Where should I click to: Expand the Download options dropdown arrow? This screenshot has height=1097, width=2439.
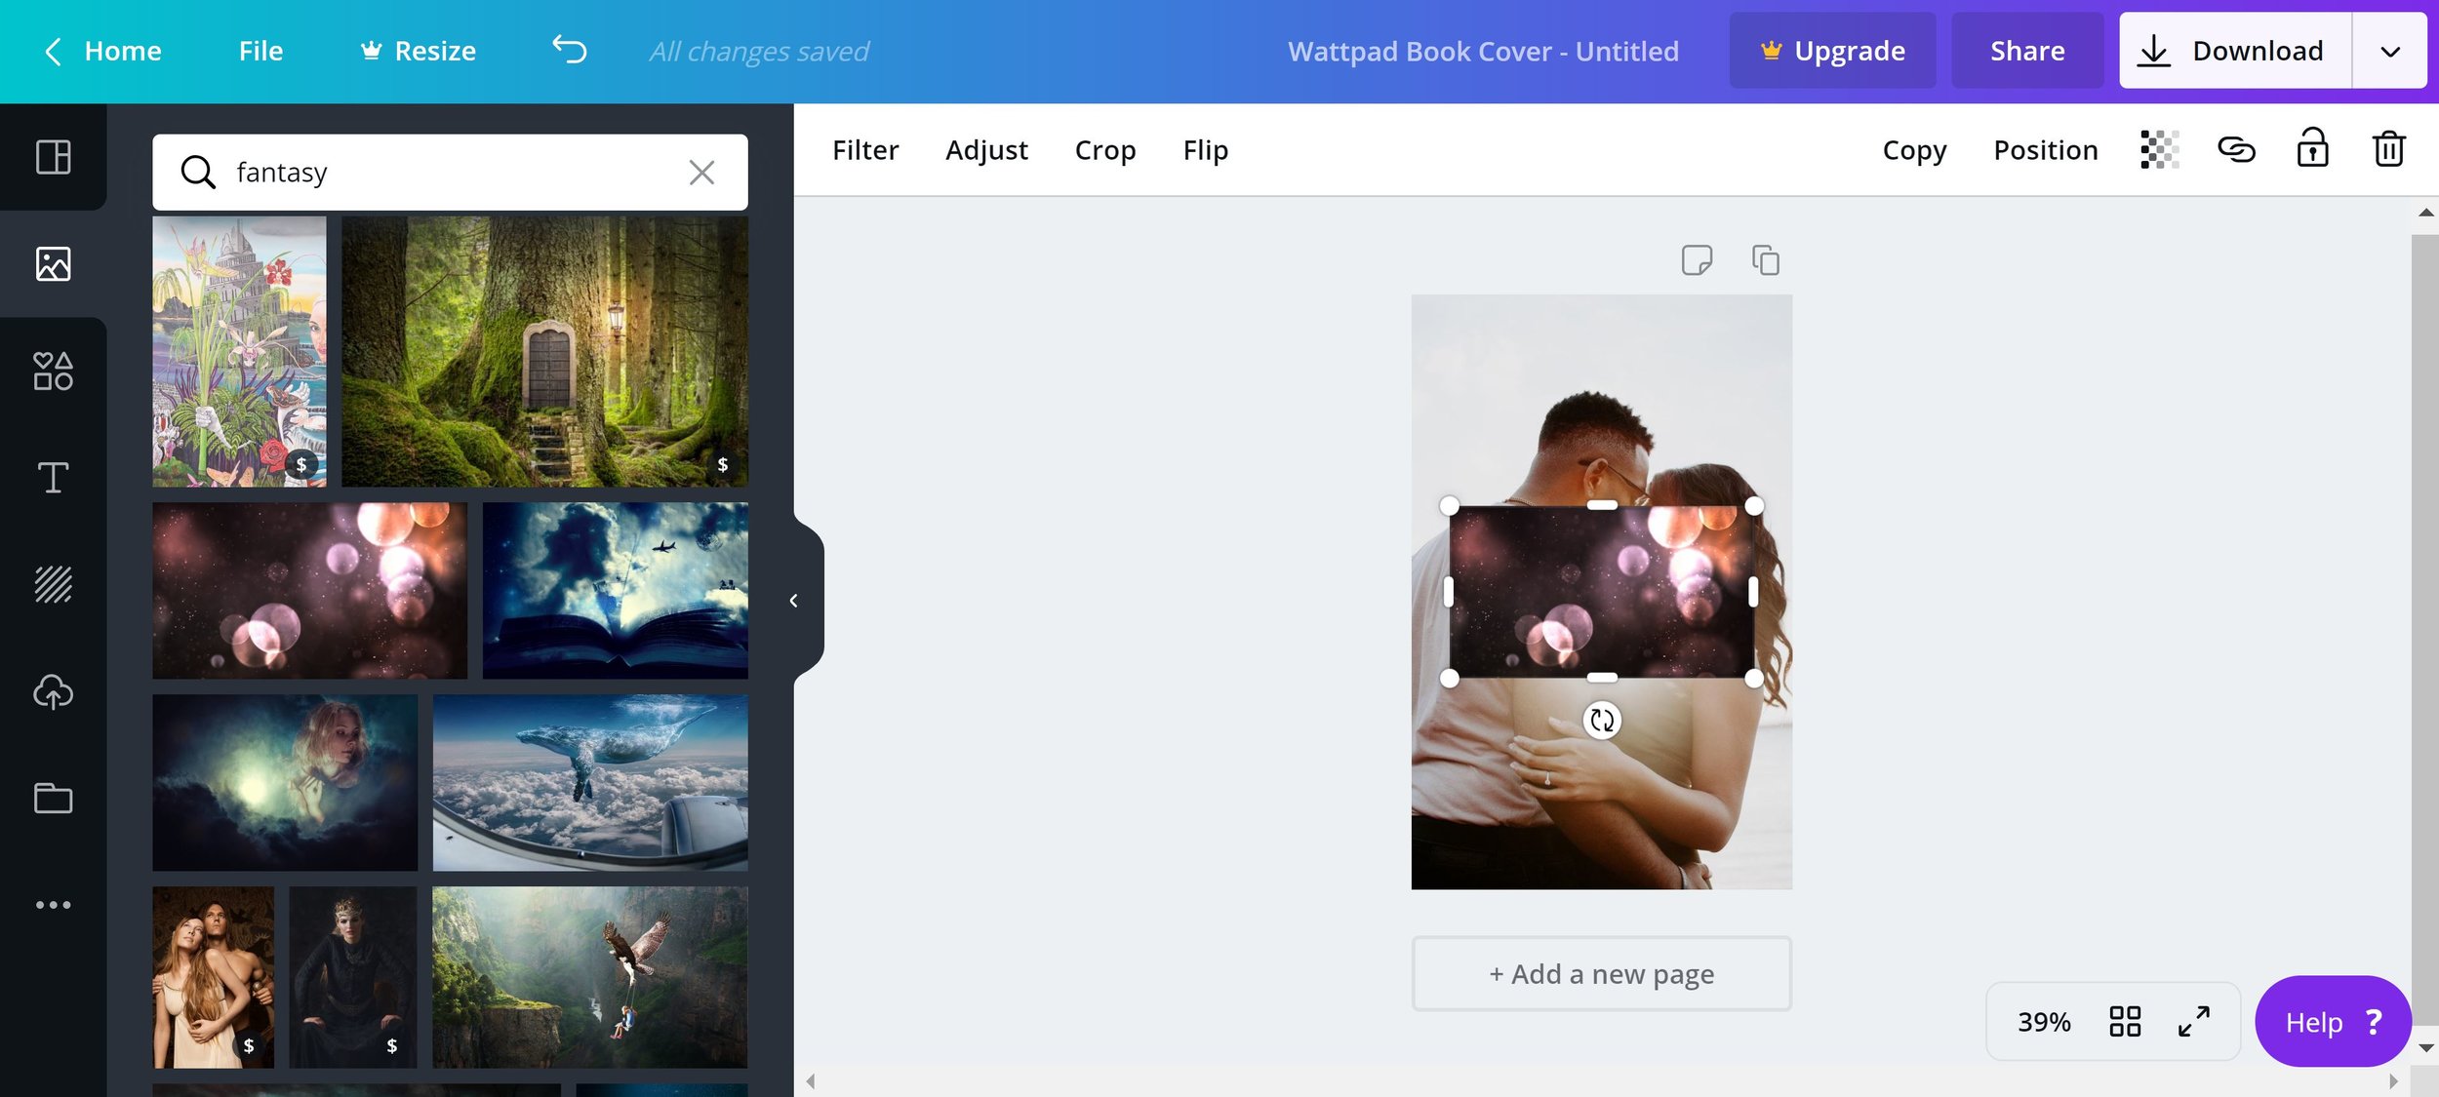[2389, 51]
